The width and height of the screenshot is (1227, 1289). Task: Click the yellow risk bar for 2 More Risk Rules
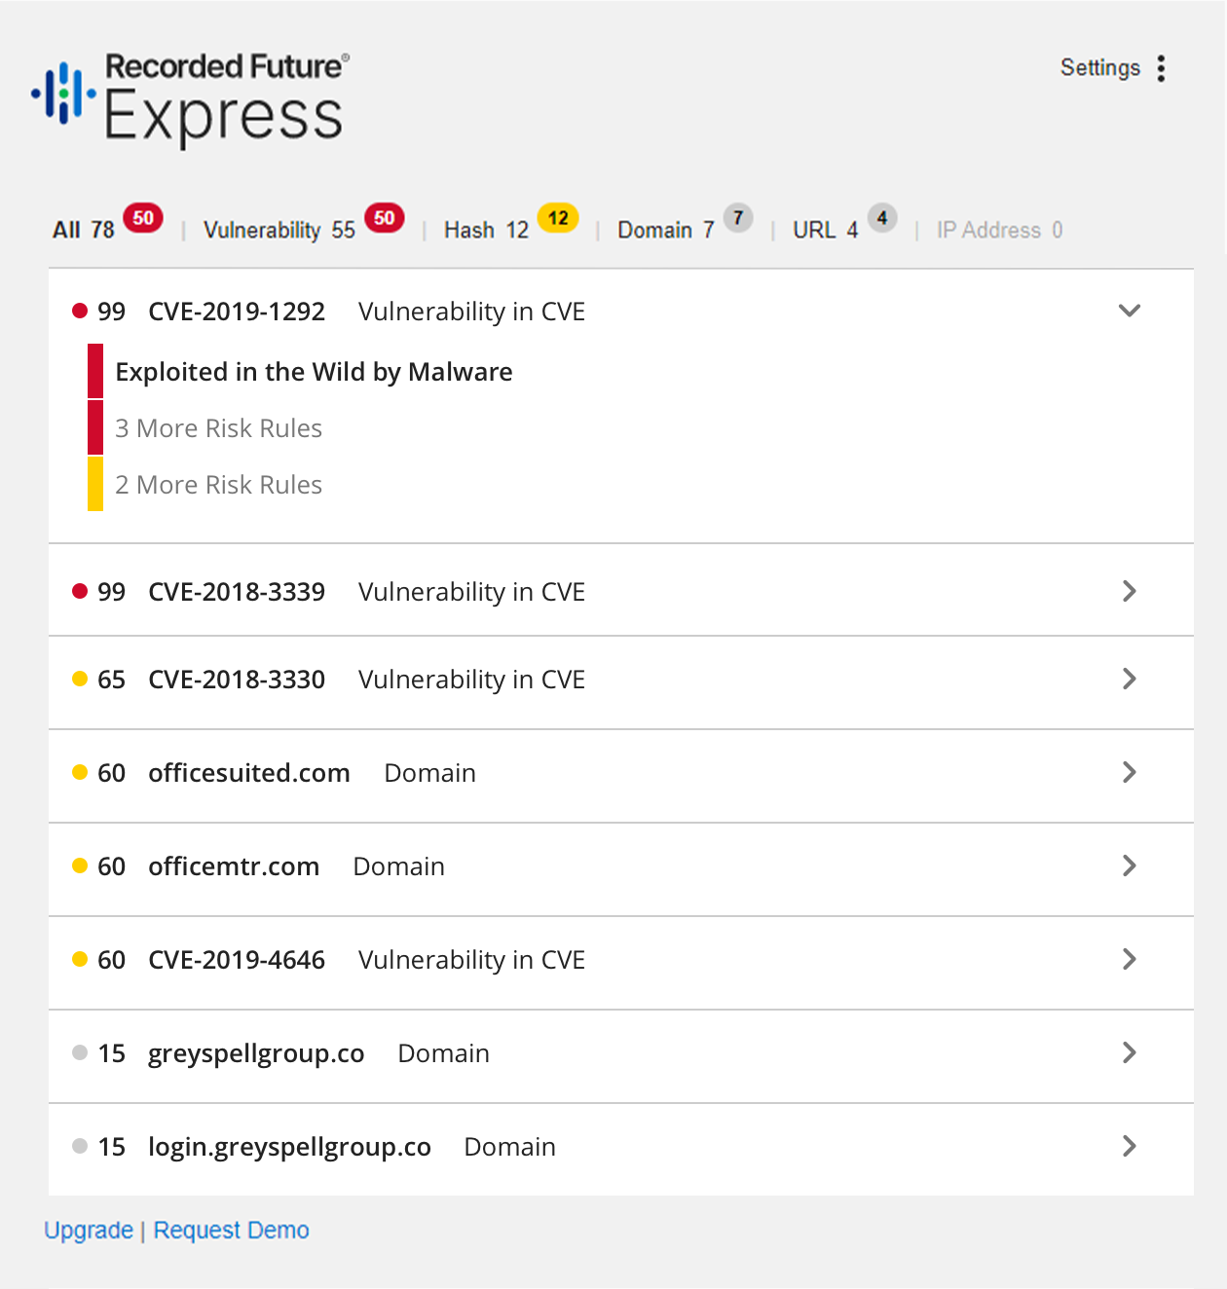tap(95, 484)
